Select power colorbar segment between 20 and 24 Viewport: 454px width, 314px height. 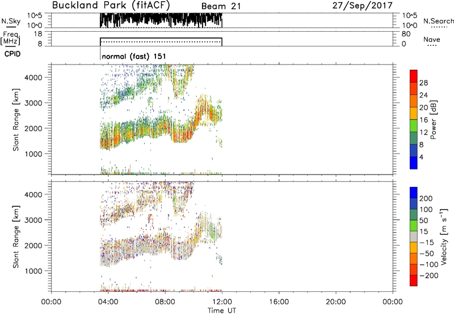tap(414, 101)
